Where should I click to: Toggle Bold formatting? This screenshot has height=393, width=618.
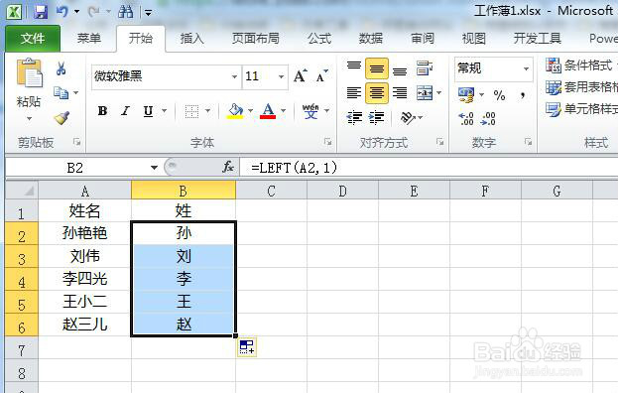point(102,111)
